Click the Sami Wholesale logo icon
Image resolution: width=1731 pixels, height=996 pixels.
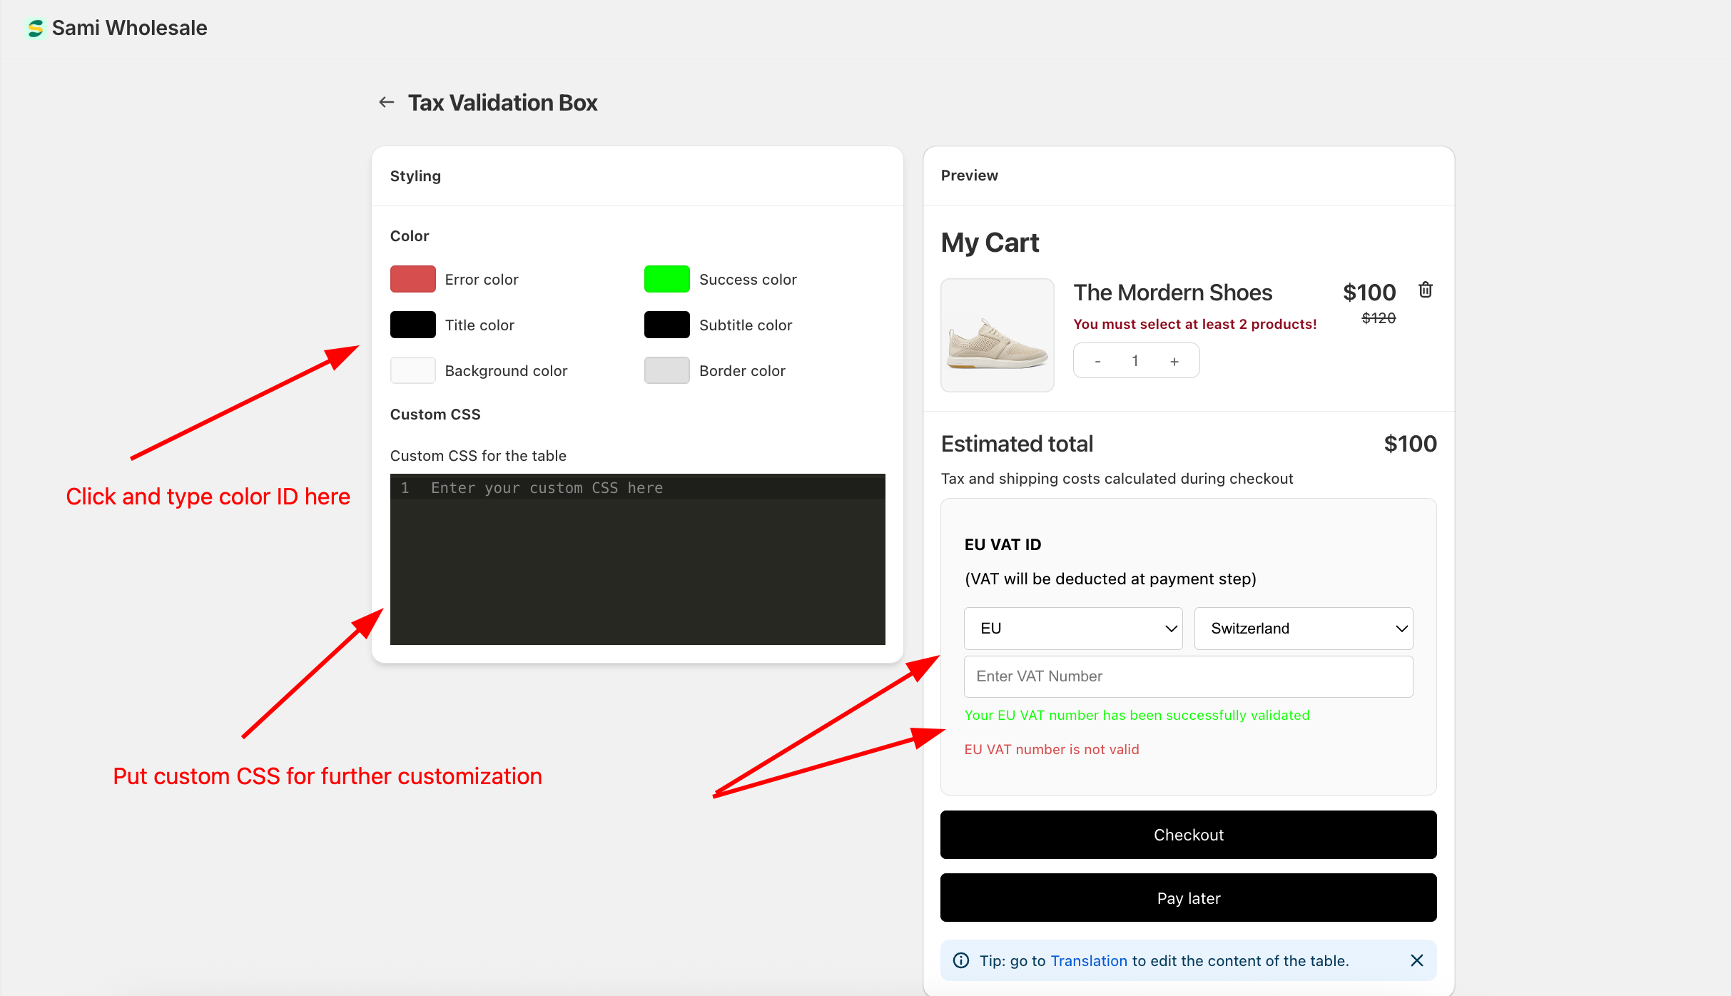pyautogui.click(x=35, y=29)
